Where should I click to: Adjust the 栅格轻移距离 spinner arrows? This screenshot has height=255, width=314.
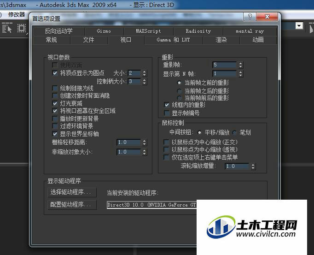145,142
